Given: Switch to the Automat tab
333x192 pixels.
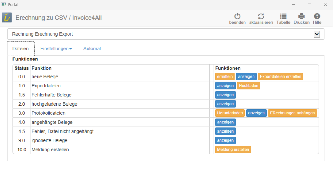Looking at the screenshot, I should (92, 49).
